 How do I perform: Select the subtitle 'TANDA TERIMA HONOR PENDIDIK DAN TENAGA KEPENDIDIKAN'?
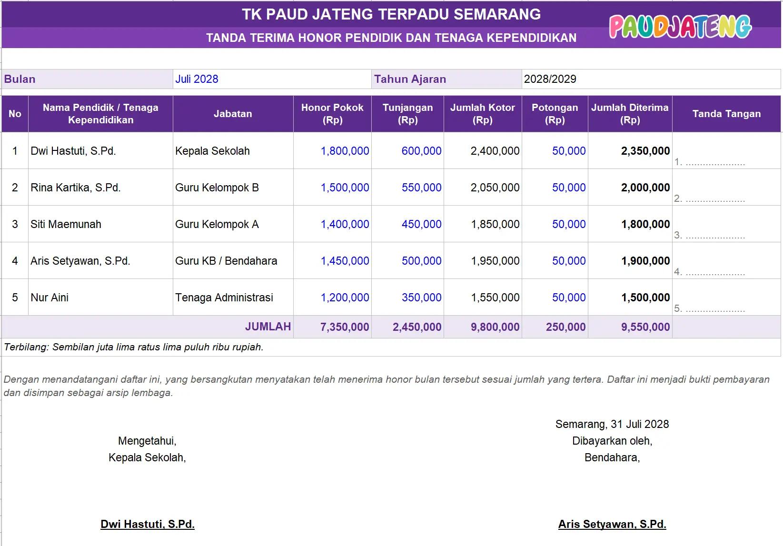point(391,38)
